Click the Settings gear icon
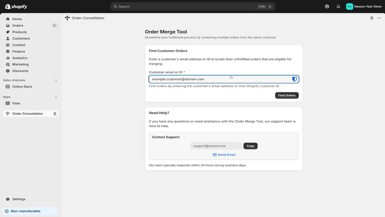The height and width of the screenshot is (217, 385). [8, 199]
